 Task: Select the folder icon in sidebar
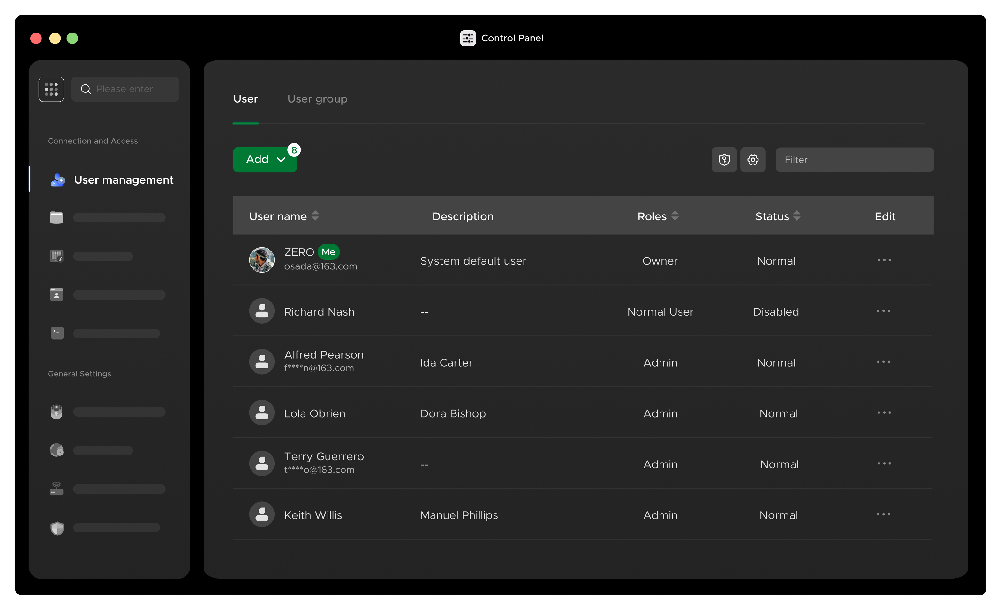click(57, 217)
